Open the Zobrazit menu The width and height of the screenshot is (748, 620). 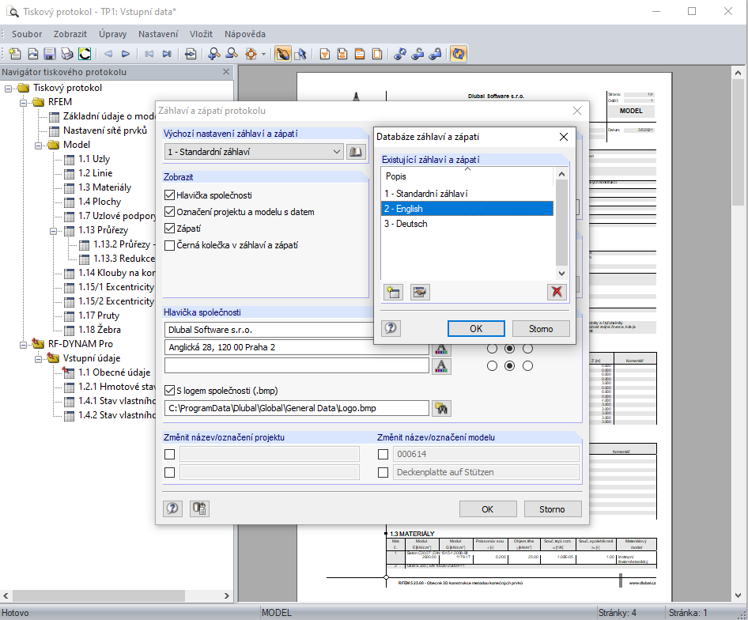tap(70, 34)
